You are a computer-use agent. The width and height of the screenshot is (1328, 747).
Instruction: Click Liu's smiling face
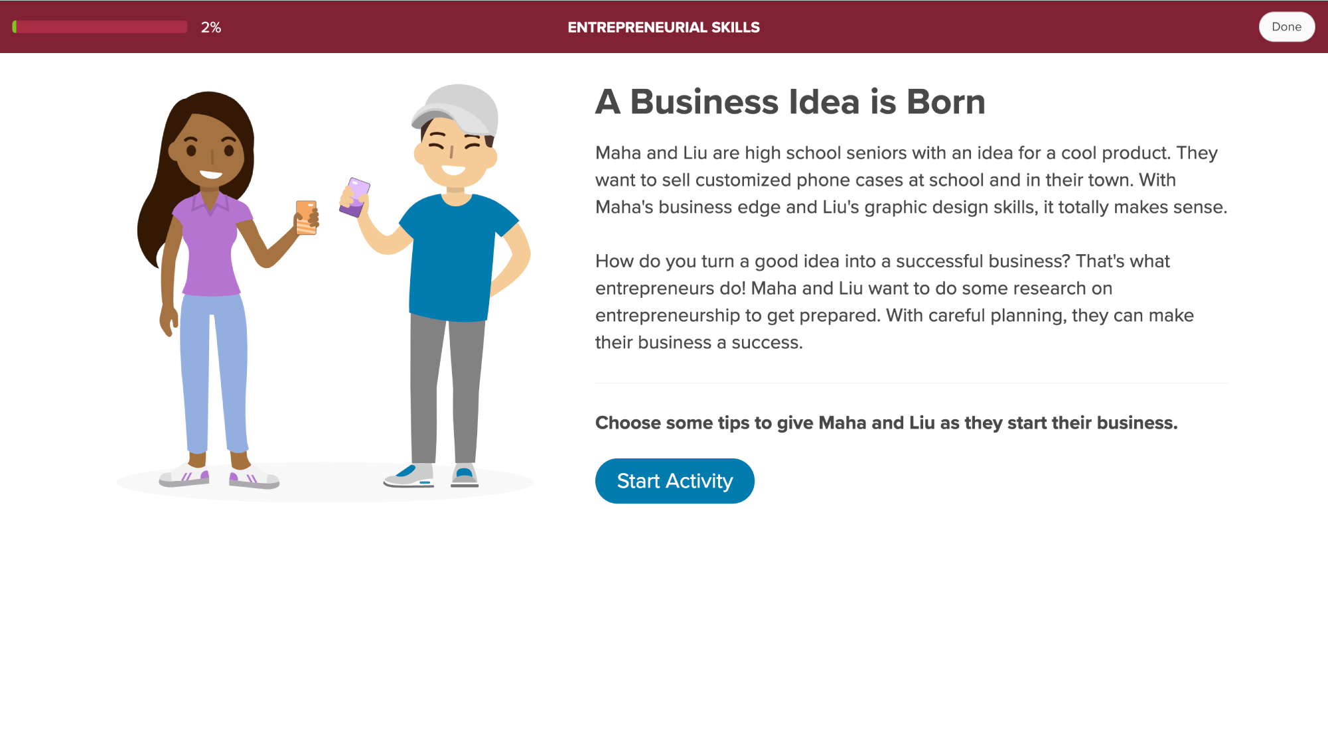point(454,153)
